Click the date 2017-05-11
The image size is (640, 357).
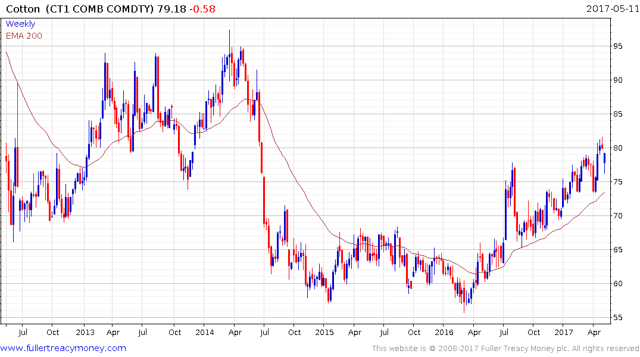pos(613,8)
